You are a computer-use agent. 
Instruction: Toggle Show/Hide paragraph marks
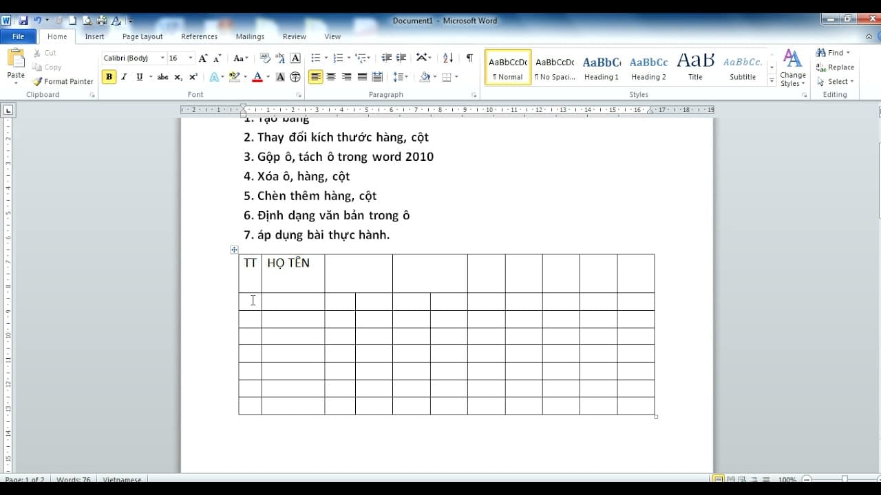tap(469, 58)
